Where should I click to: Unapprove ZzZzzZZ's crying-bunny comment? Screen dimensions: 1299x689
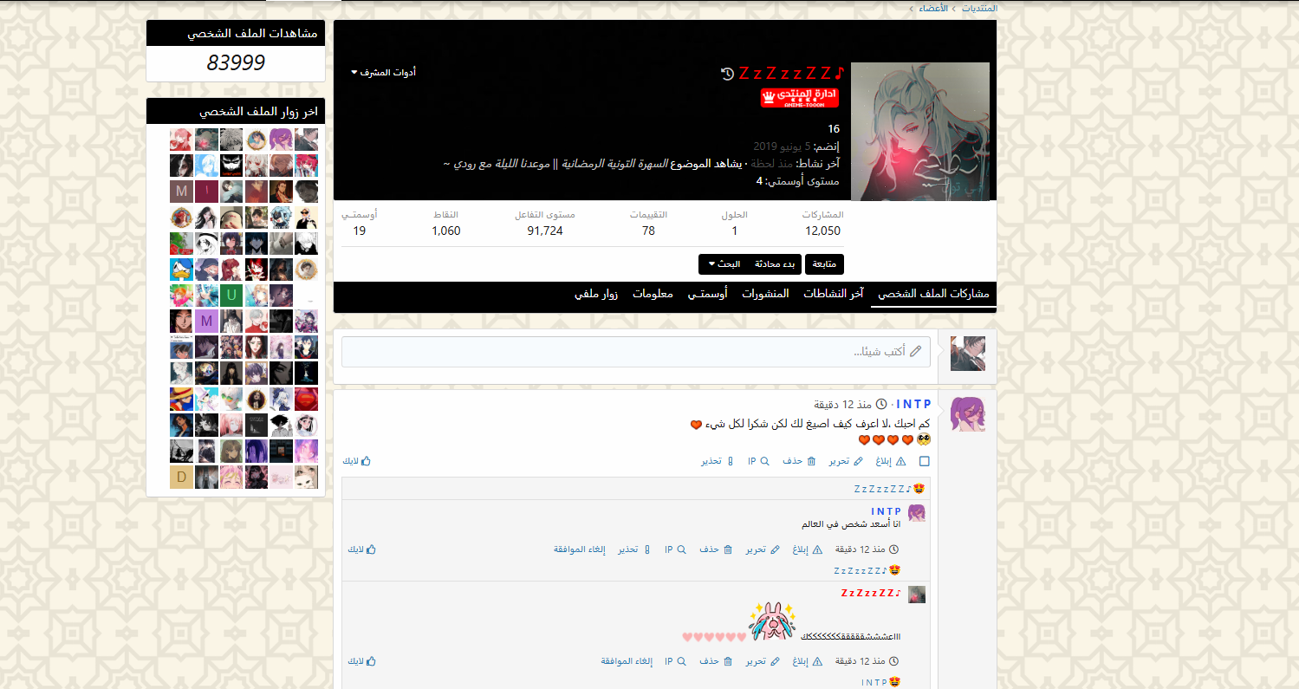[x=627, y=661]
